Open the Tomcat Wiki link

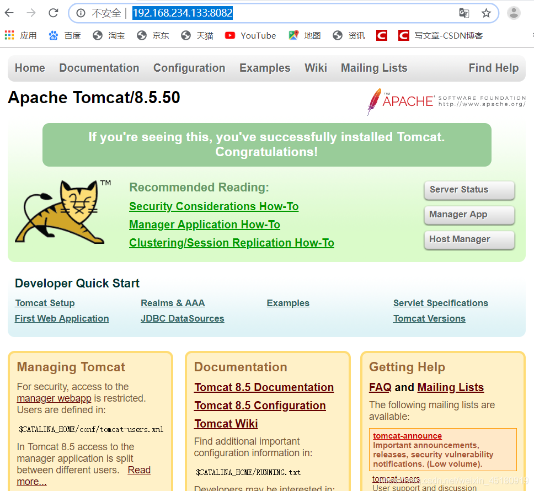226,424
